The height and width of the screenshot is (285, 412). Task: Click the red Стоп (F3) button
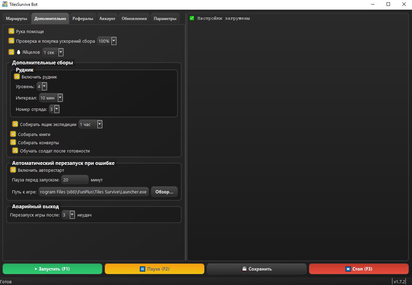[x=359, y=269]
